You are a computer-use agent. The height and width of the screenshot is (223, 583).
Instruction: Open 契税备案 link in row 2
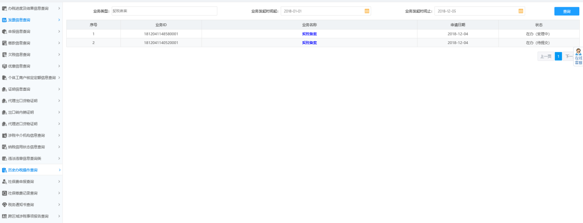click(309, 43)
